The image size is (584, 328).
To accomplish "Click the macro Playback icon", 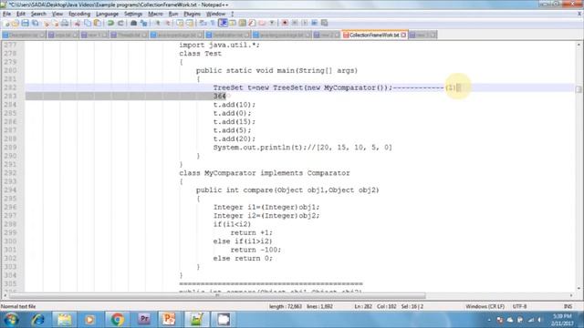I will pyautogui.click(x=305, y=23).
